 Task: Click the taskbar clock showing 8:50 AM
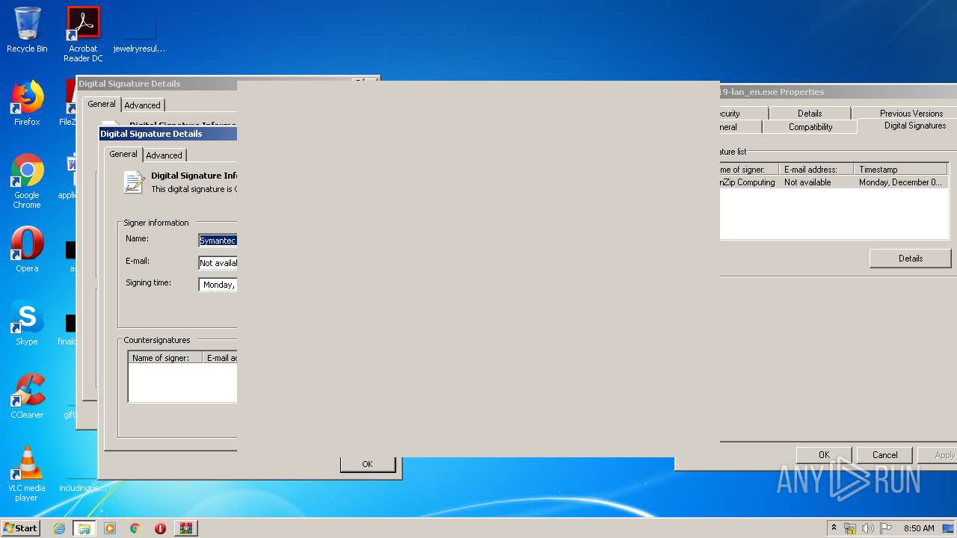click(x=919, y=528)
